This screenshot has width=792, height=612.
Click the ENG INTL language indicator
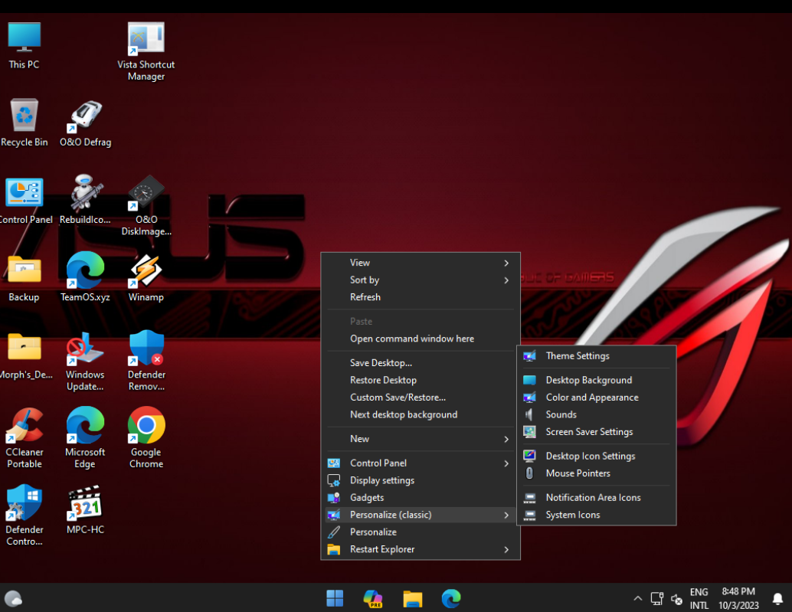click(699, 598)
